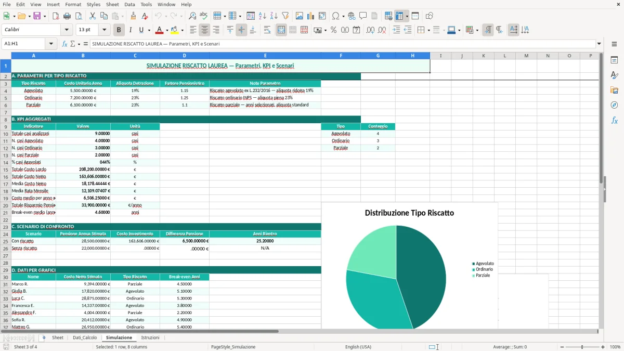Image resolution: width=624 pixels, height=351 pixels.
Task: Open the Select Function sigma dropdown
Action: tap(79, 44)
